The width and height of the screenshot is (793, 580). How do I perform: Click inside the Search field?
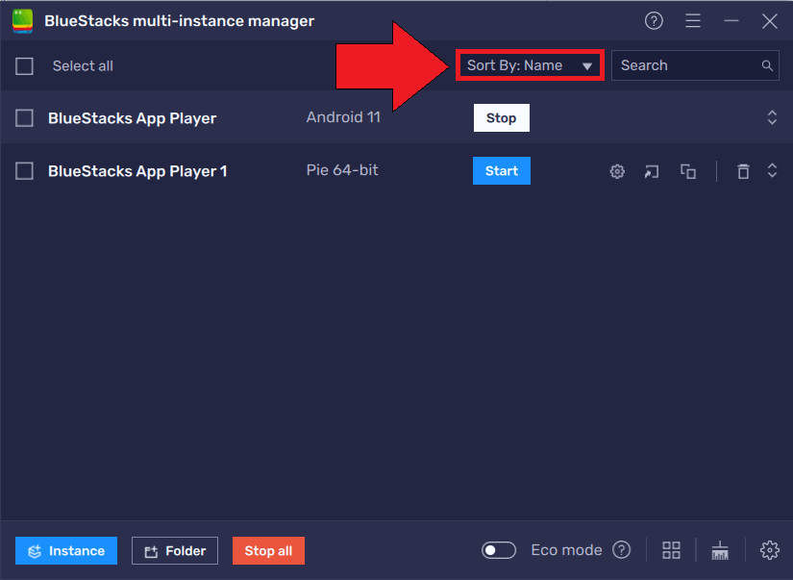point(682,65)
